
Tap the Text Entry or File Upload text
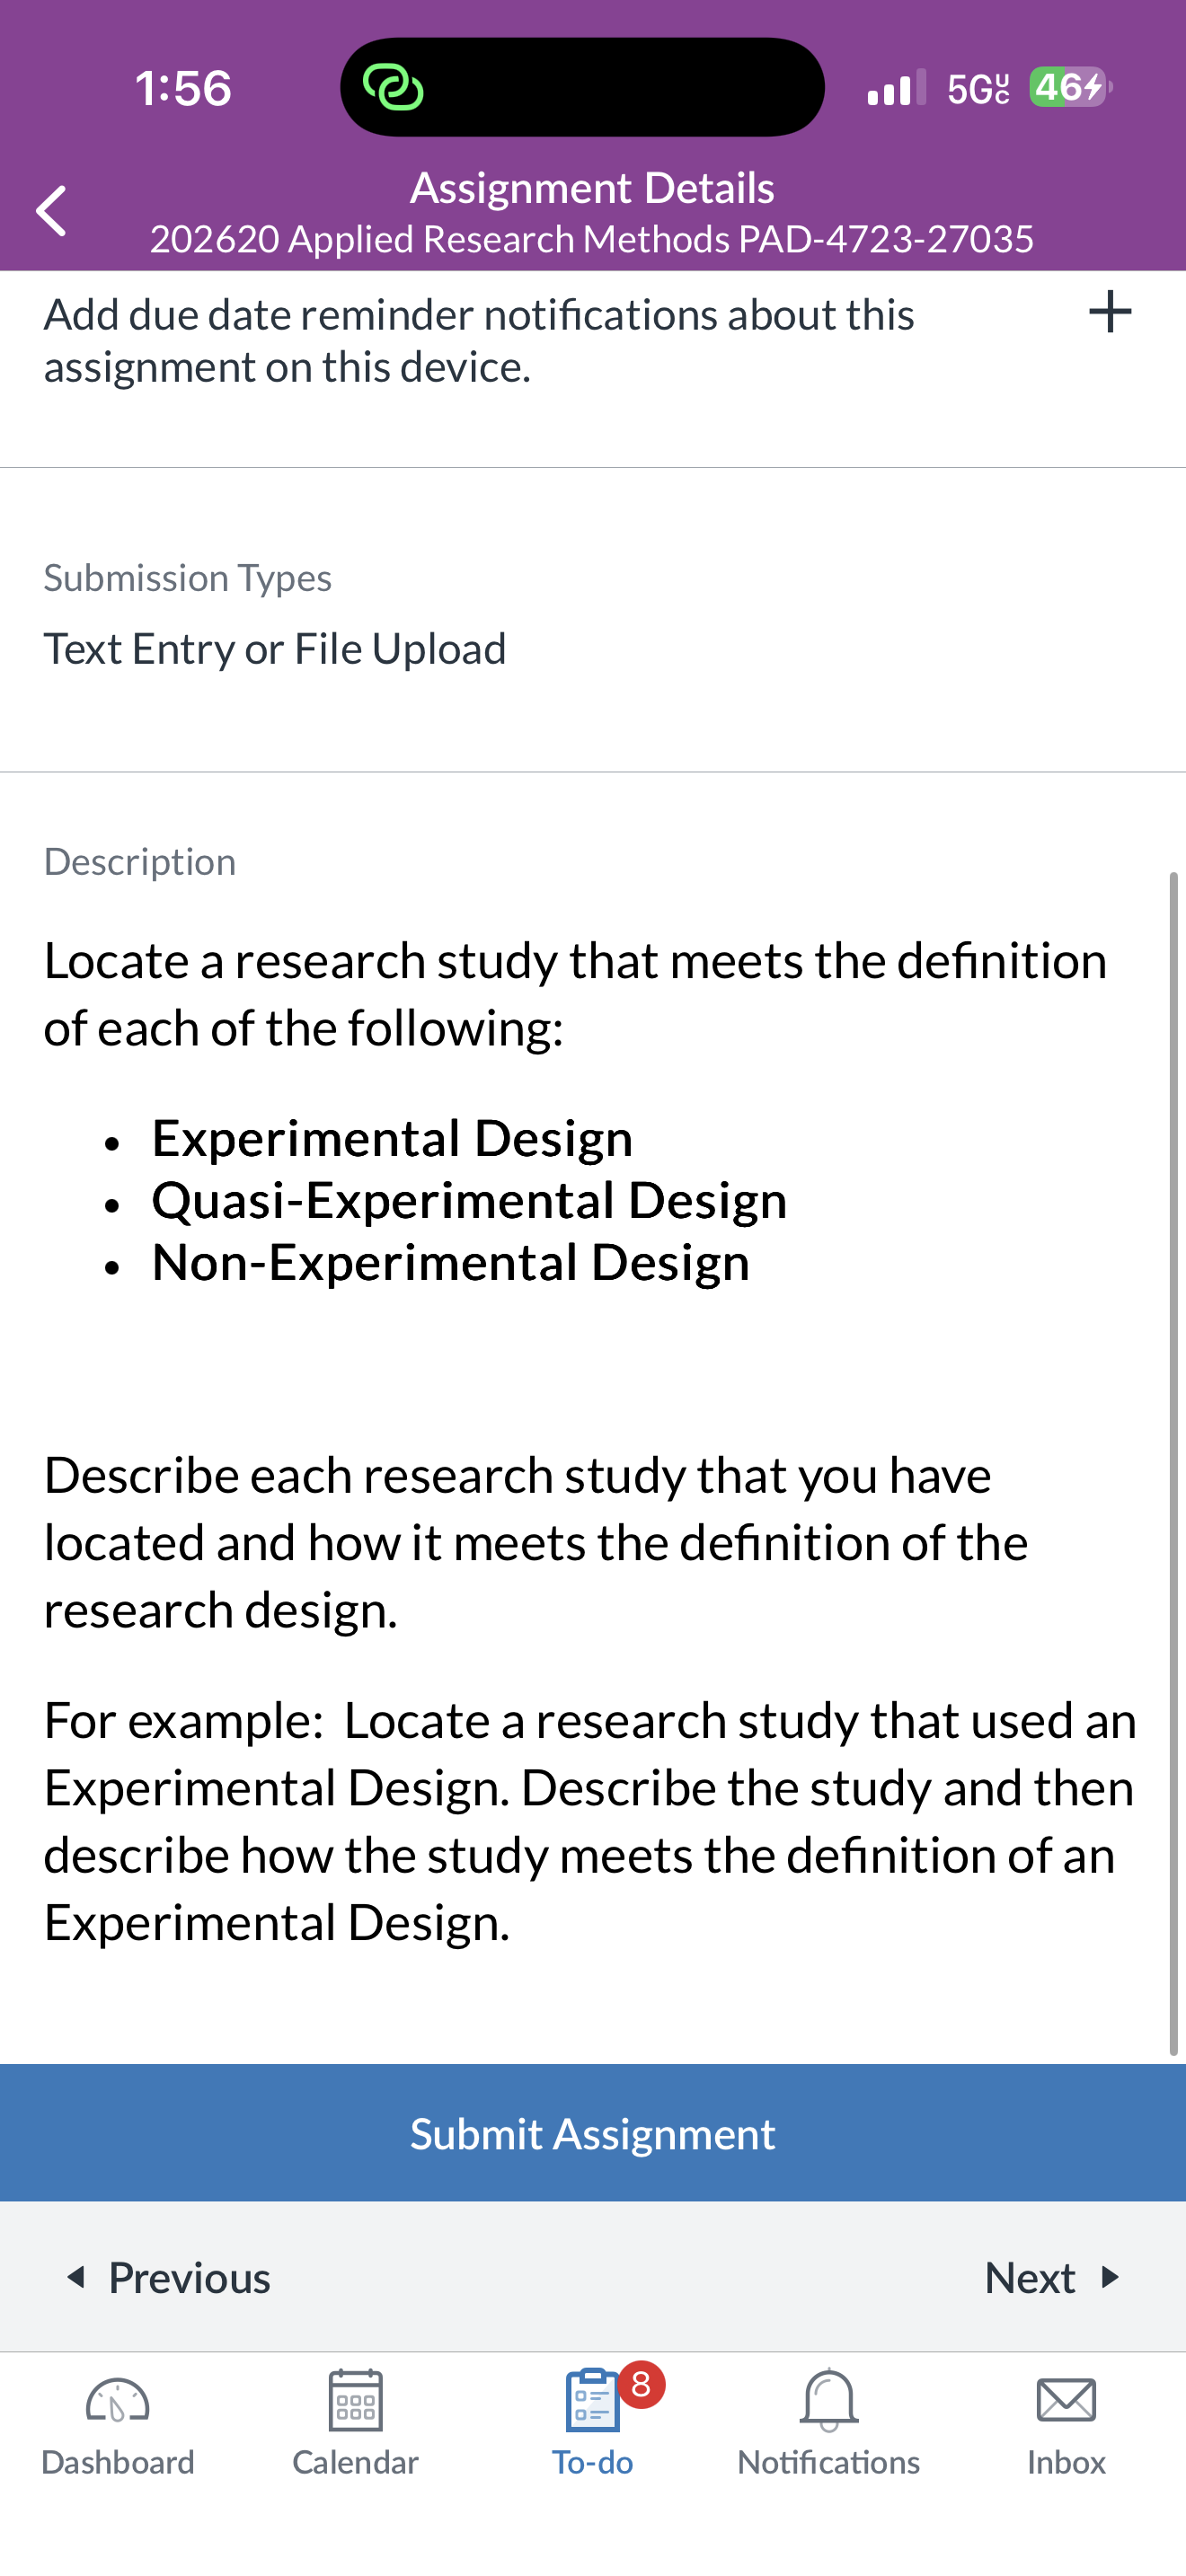click(x=275, y=649)
